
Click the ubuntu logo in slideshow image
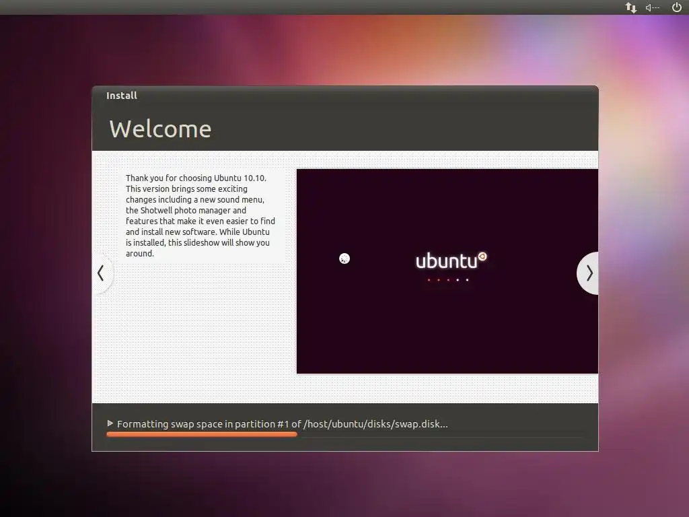click(x=451, y=261)
